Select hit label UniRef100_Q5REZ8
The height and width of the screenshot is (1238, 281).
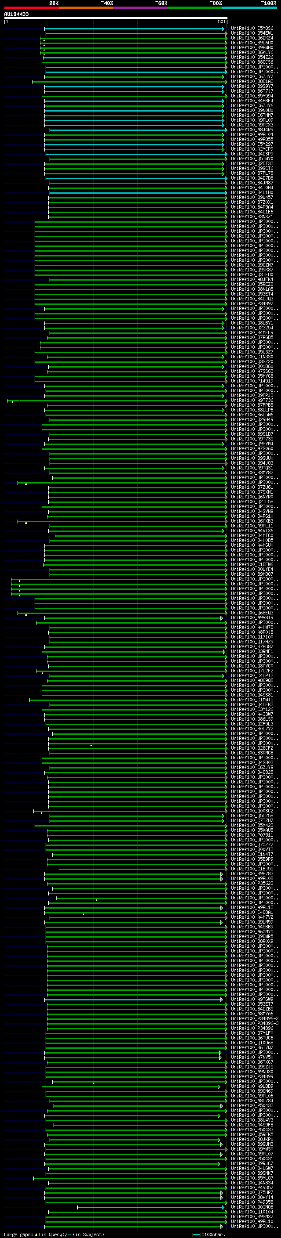(x=252, y=284)
